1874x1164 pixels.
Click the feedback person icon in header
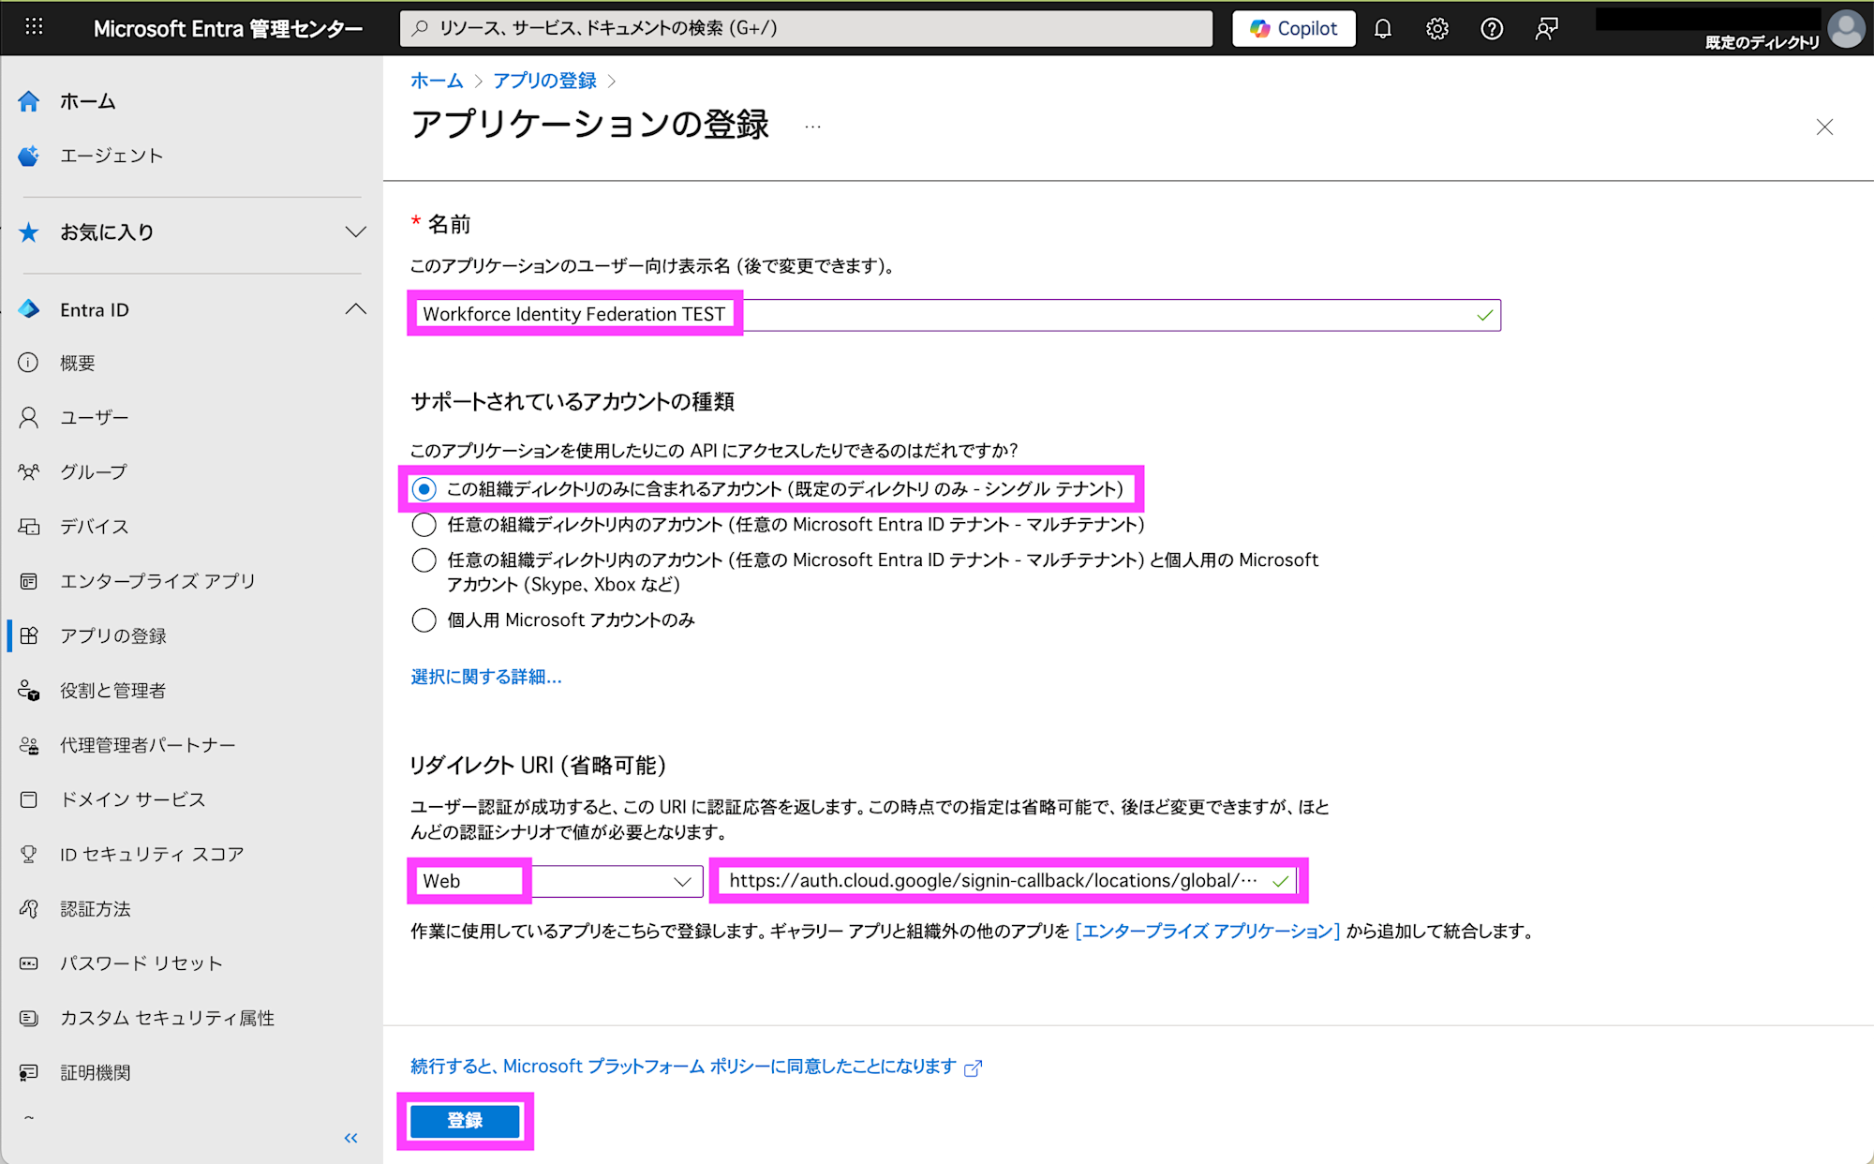pyautogui.click(x=1546, y=28)
